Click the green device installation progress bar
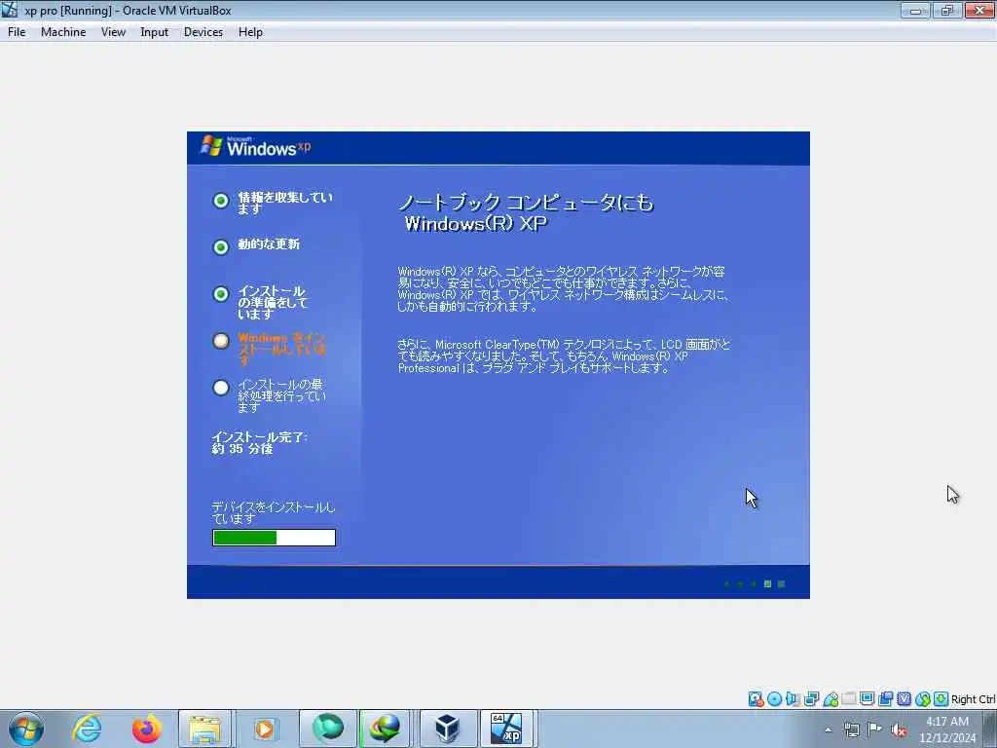The height and width of the screenshot is (748, 997). click(x=274, y=538)
